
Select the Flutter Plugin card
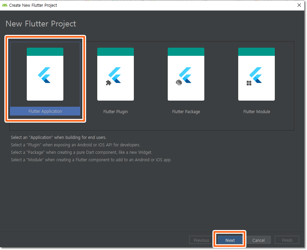(116, 74)
